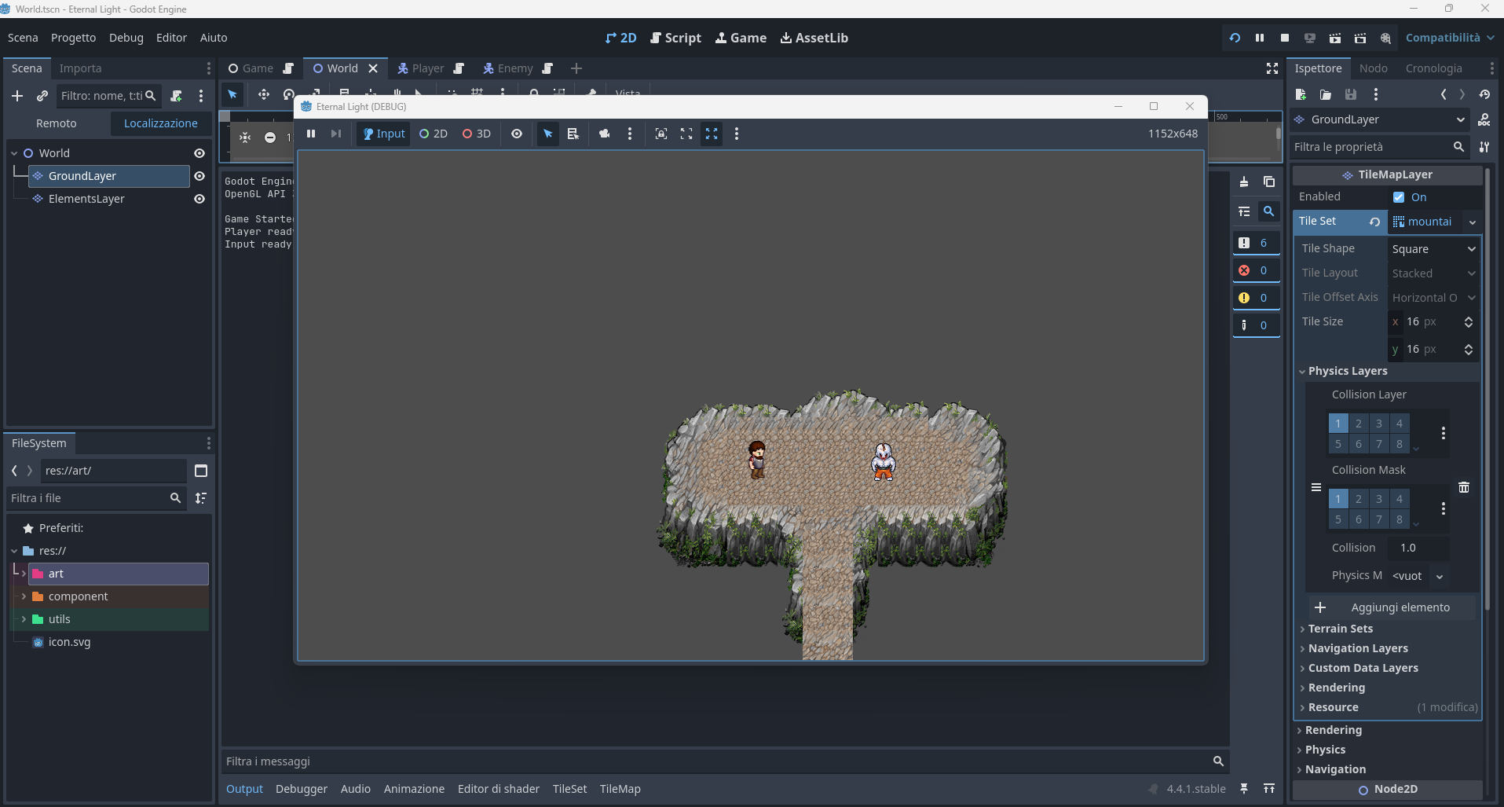Expand the Navigation Layers section
Screen dimensions: 1504x807
point(1357,648)
